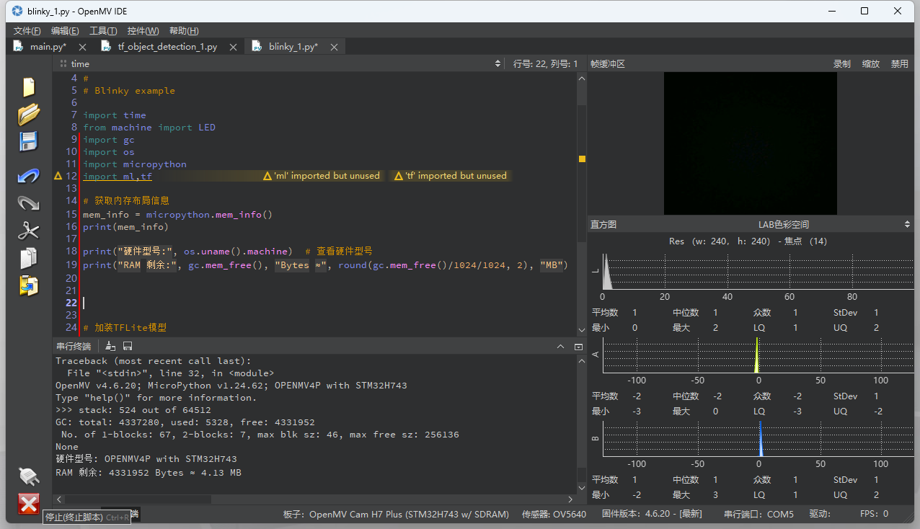The width and height of the screenshot is (920, 529).
Task: Click the RAM 剩余 terminal output line
Action: point(149,473)
